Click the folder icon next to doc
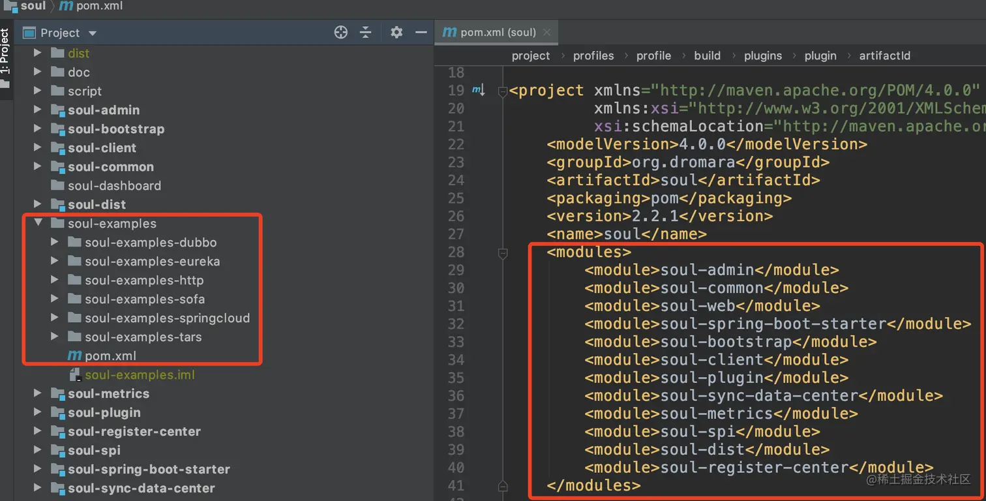This screenshot has height=501, width=986. 57,72
